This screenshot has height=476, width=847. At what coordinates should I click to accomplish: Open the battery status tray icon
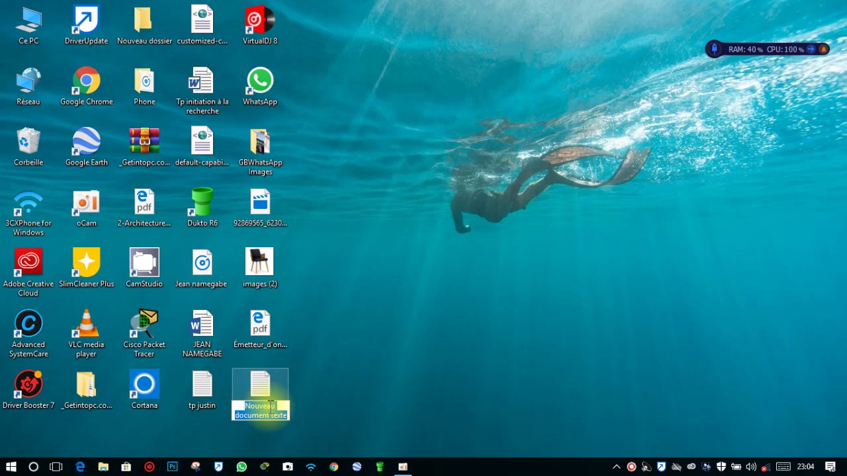[736, 467]
